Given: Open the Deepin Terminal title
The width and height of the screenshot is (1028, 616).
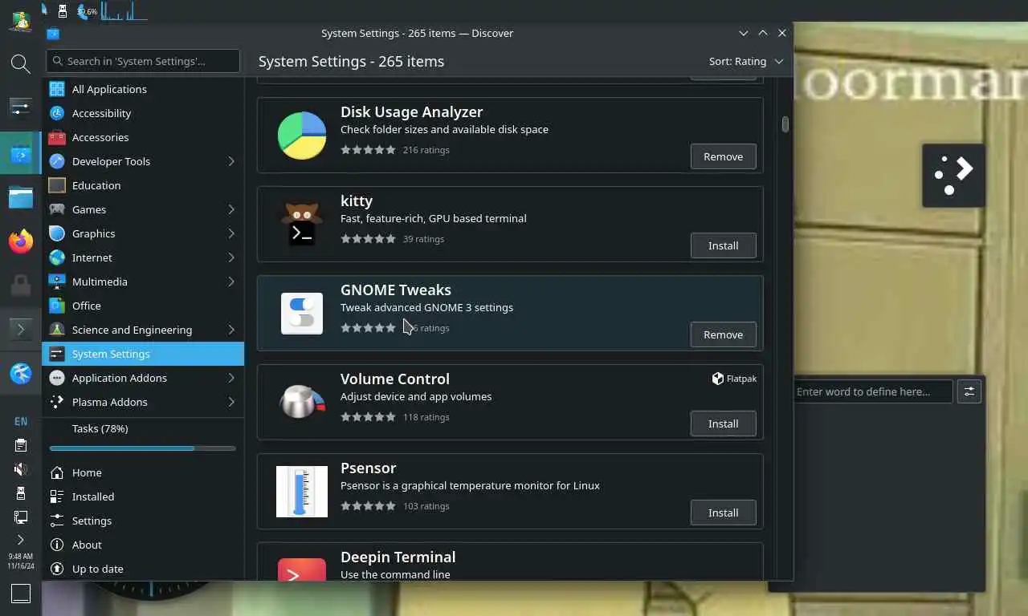Looking at the screenshot, I should click(398, 557).
